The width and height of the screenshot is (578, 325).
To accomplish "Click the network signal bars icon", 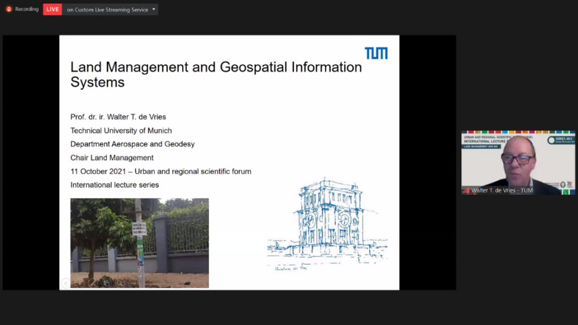I will tap(466, 191).
